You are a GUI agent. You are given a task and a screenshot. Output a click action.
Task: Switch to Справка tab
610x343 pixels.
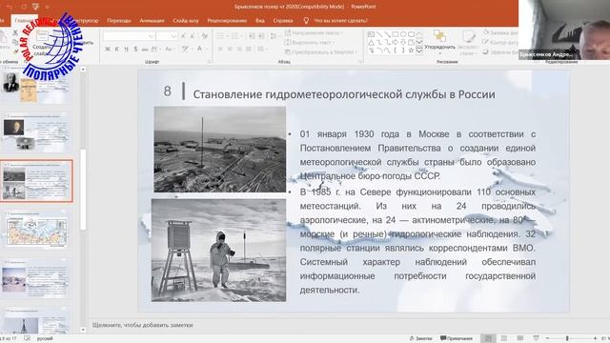pos(283,21)
